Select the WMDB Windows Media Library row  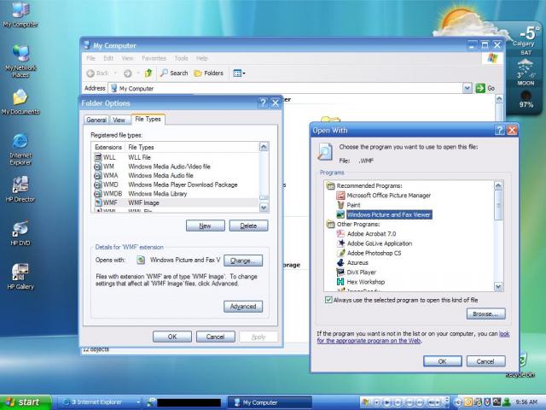point(176,194)
